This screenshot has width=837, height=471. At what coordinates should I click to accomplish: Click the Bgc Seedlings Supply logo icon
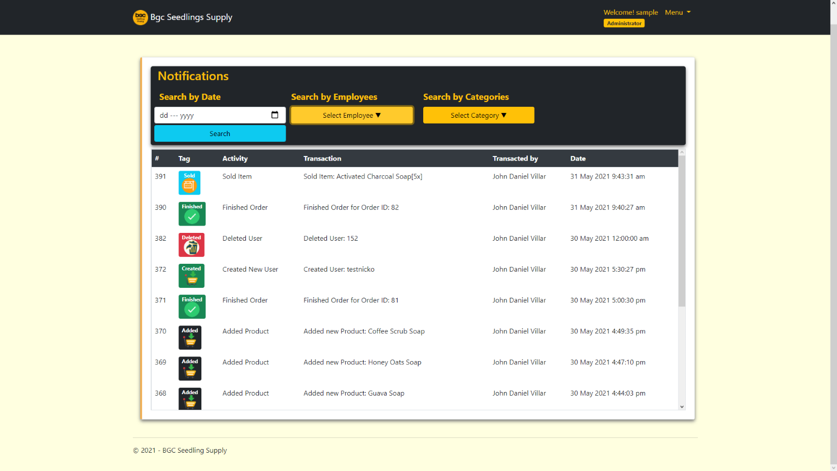140,17
